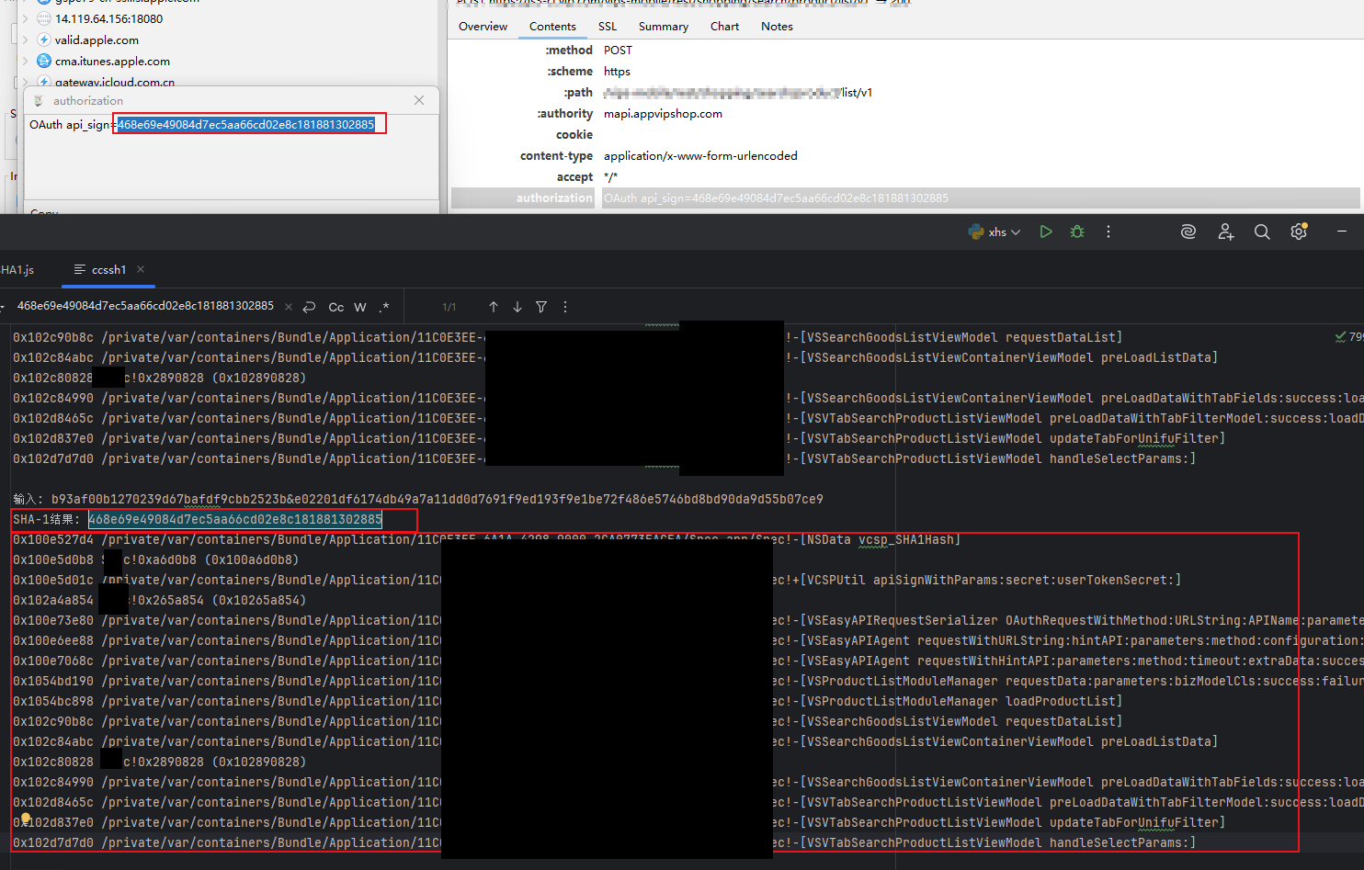Click the api_sign value in authorization popup
The image size is (1364, 870).
click(x=245, y=124)
